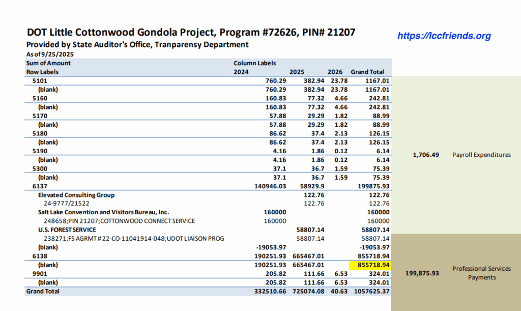Image resolution: width=521 pixels, height=311 pixels.
Task: Click the Sum of Amount header cell
Action: pos(48,64)
